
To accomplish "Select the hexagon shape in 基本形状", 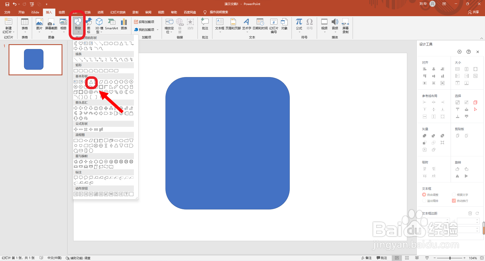I will pyautogui.click(x=121, y=82).
